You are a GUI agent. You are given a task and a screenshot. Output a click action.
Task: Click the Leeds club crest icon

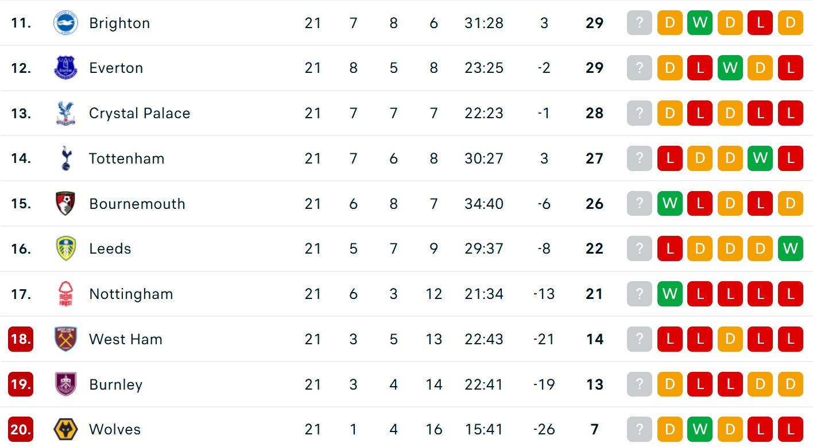65,248
